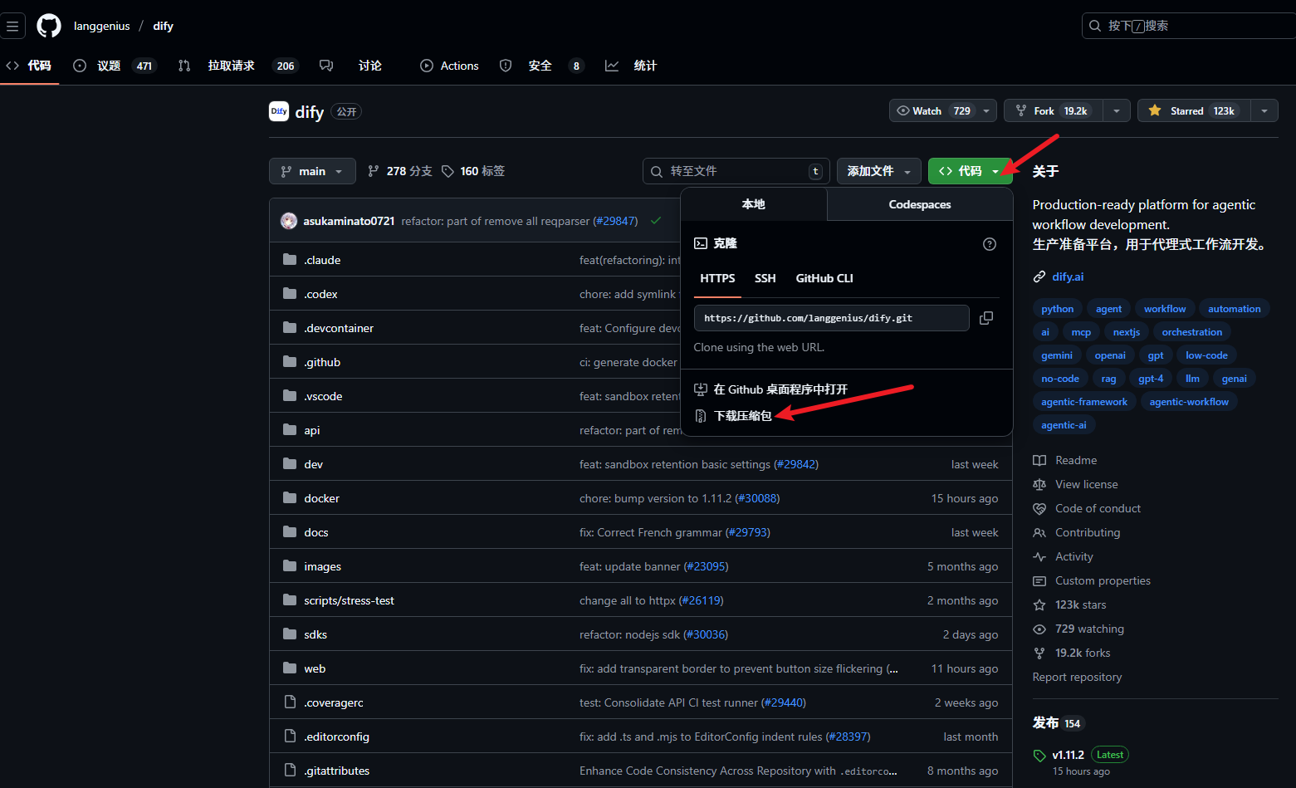Click 下载压缩包 to download the ZIP
This screenshot has height=788, width=1296.
742,416
